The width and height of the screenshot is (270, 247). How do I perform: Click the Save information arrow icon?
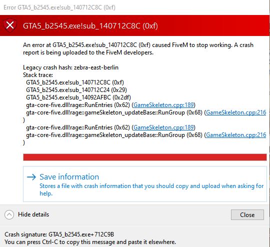click(31, 177)
